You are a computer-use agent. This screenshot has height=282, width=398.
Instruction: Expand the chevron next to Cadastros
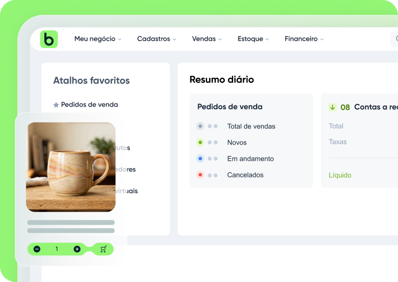point(174,39)
